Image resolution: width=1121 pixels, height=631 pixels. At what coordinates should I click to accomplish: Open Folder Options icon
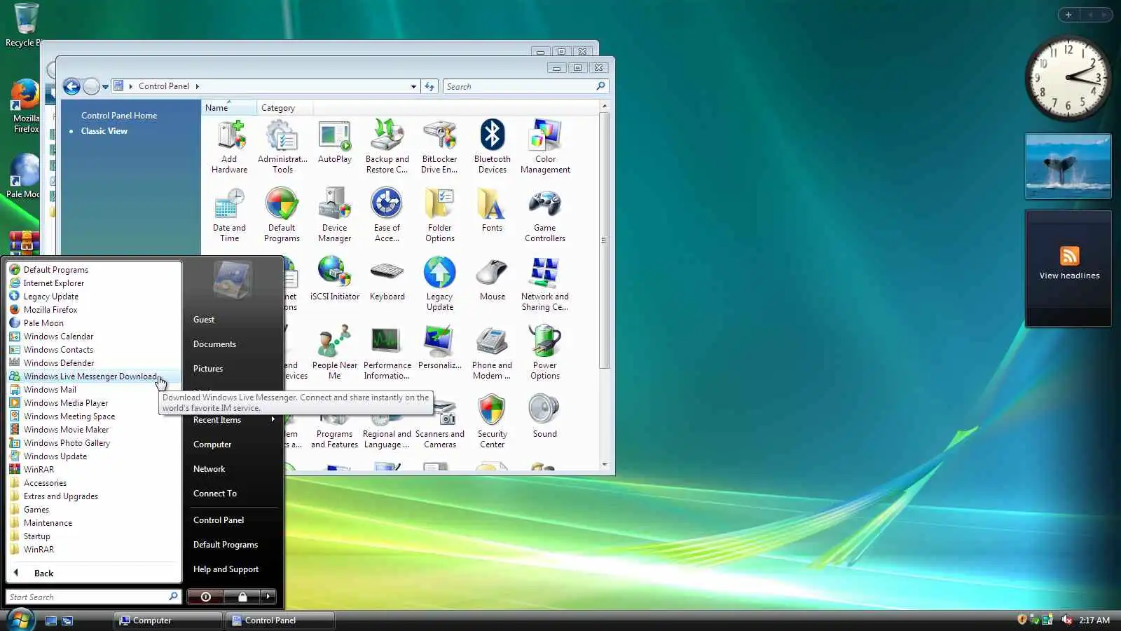440,215
